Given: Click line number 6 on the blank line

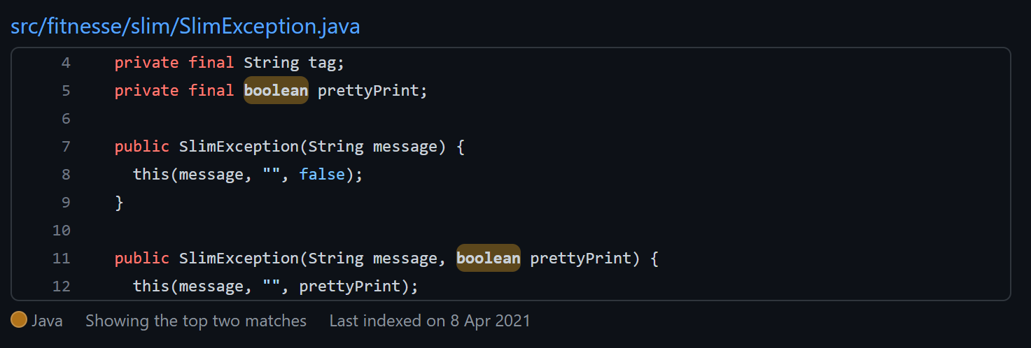Looking at the screenshot, I should click(x=66, y=119).
